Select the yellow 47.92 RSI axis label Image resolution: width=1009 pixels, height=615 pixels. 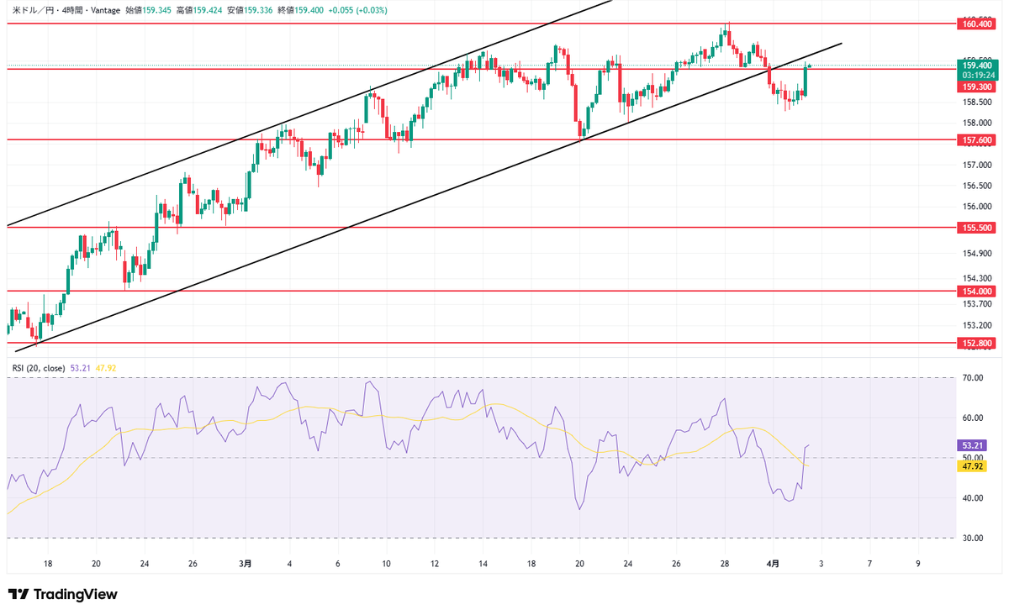pyautogui.click(x=974, y=466)
